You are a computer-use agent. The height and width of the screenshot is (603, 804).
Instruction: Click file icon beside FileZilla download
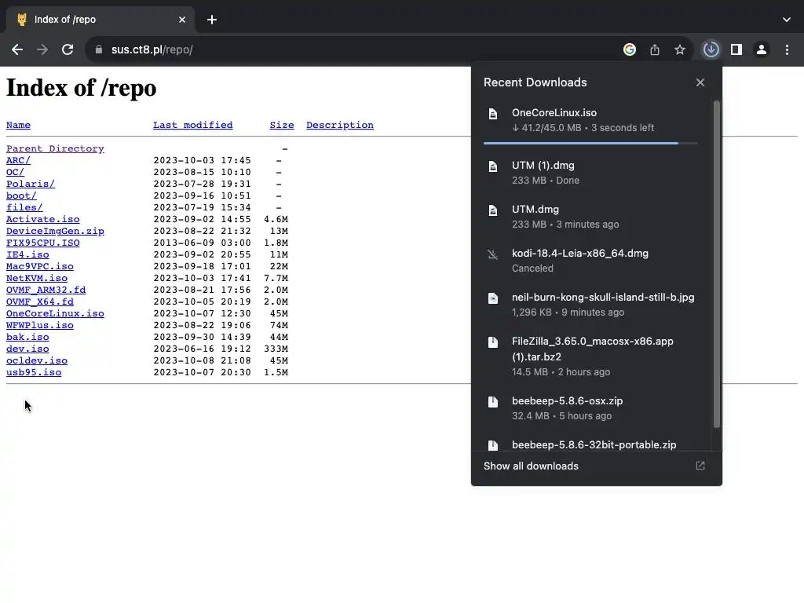(493, 342)
